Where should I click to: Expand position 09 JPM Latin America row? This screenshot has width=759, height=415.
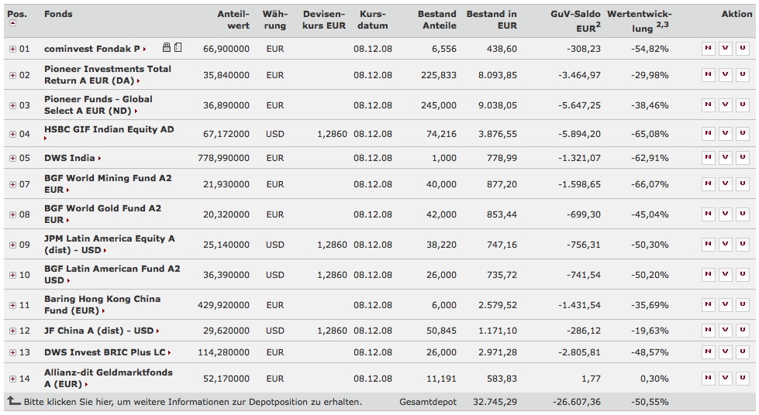pos(12,245)
